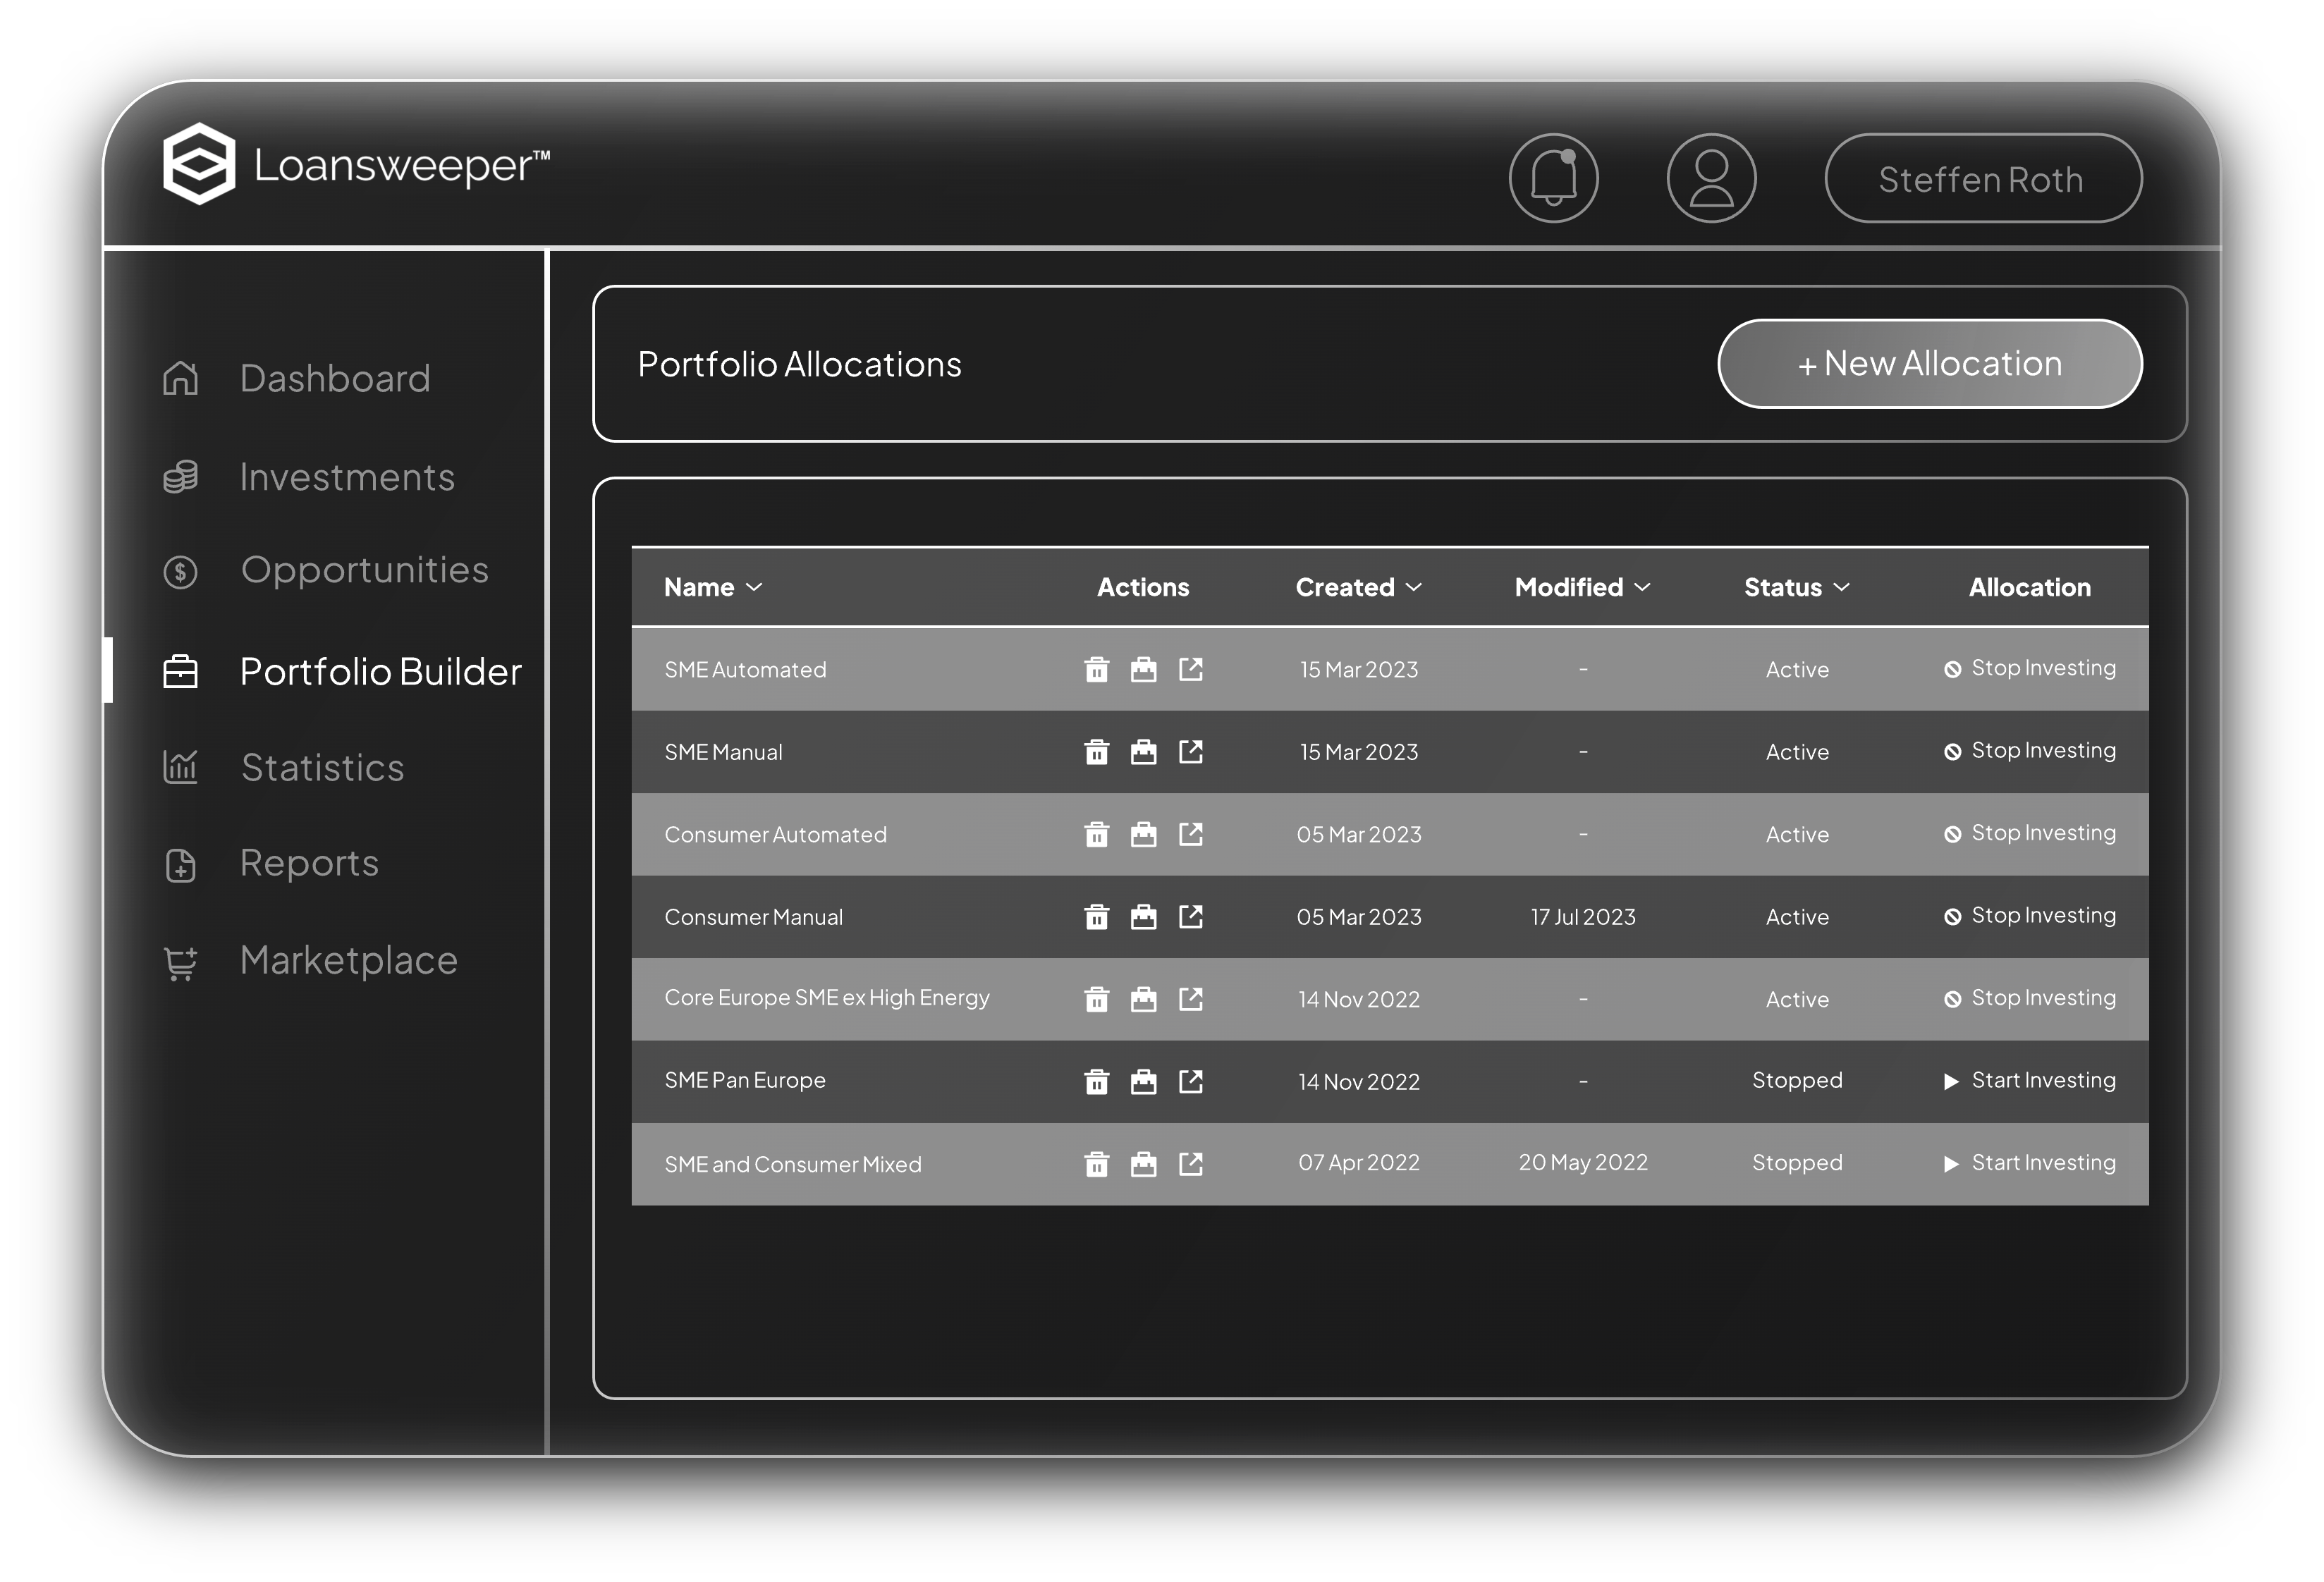Click the Core Europe SME ex High Energy name
This screenshot has width=2324, height=1582.
tap(827, 998)
